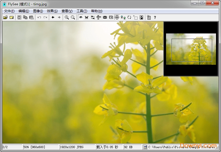
Task: Click the question mark help button
Action: tap(155, 17)
